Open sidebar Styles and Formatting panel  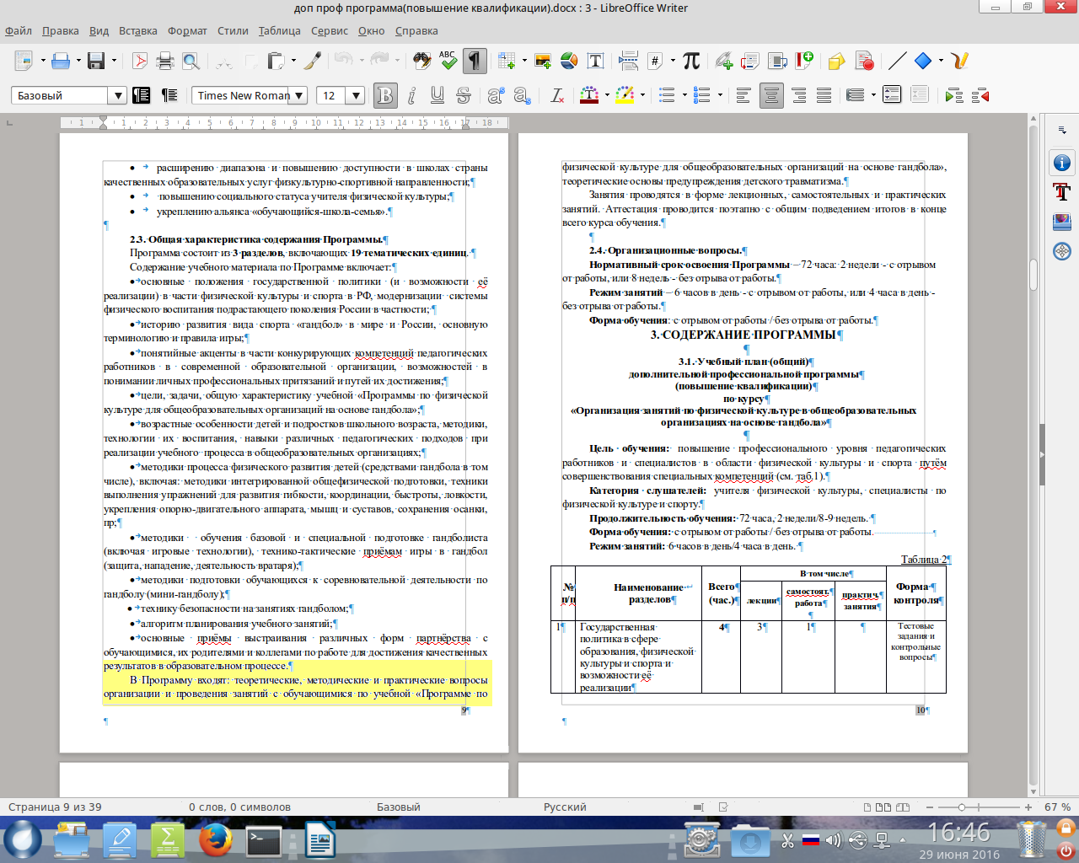tap(1062, 192)
